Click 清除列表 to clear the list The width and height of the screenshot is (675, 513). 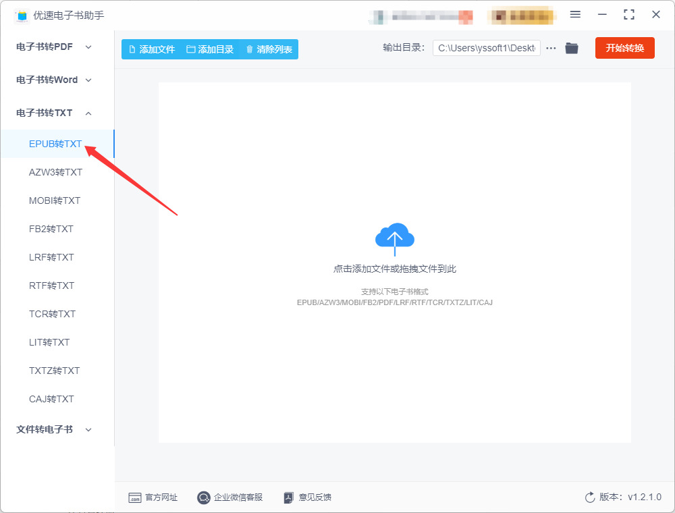click(x=269, y=49)
